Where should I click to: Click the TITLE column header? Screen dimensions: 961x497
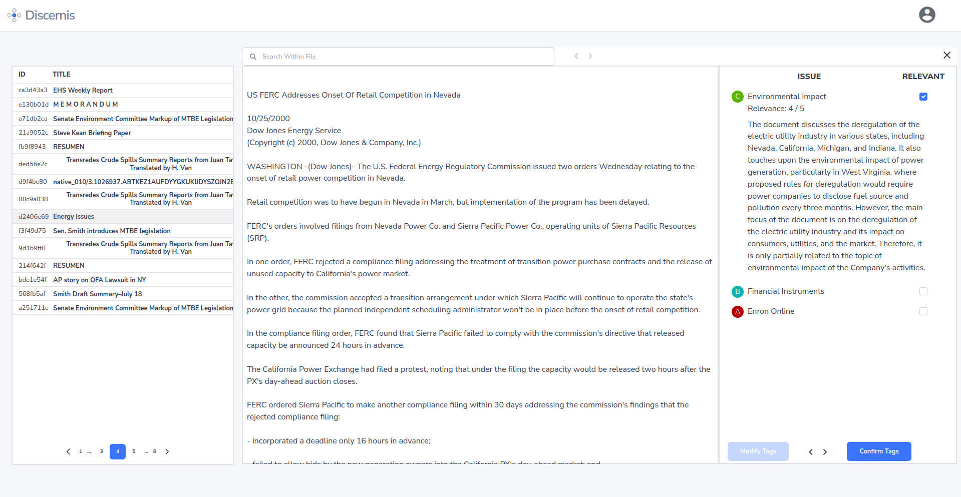click(x=62, y=74)
